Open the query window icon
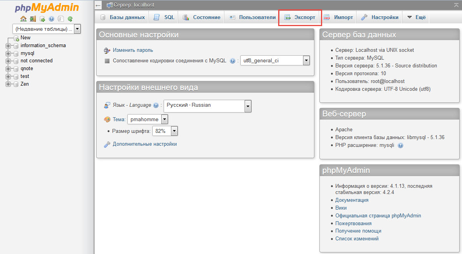Image resolution: width=462 pixels, height=254 pixels. [42, 19]
